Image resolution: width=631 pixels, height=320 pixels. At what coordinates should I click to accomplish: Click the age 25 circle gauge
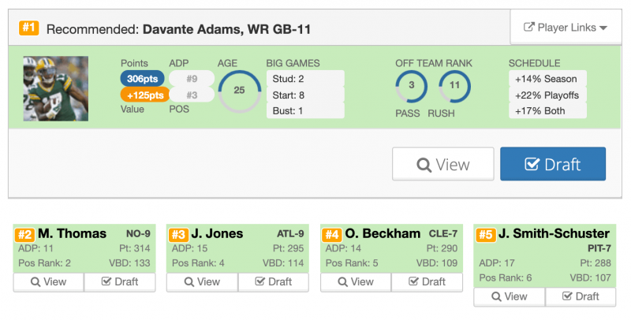coord(240,91)
